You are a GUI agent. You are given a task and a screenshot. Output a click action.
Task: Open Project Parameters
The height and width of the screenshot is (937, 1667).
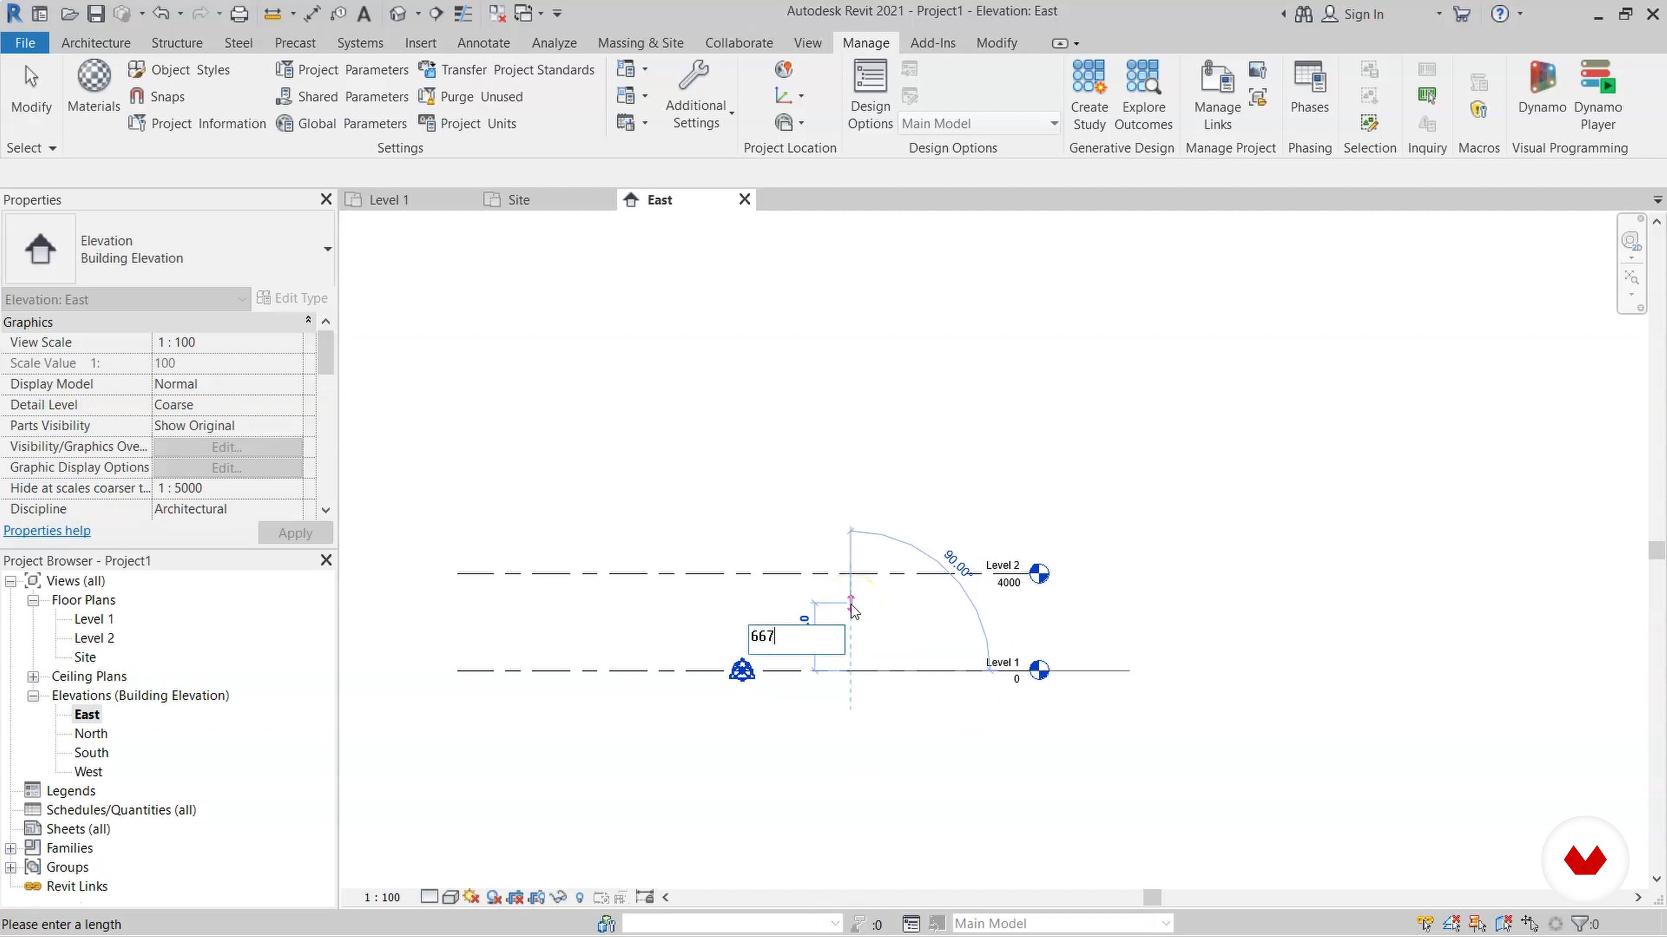[x=342, y=70]
